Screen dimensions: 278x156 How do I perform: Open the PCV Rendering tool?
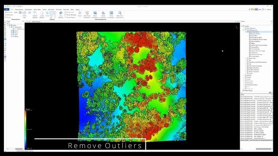click(255, 49)
